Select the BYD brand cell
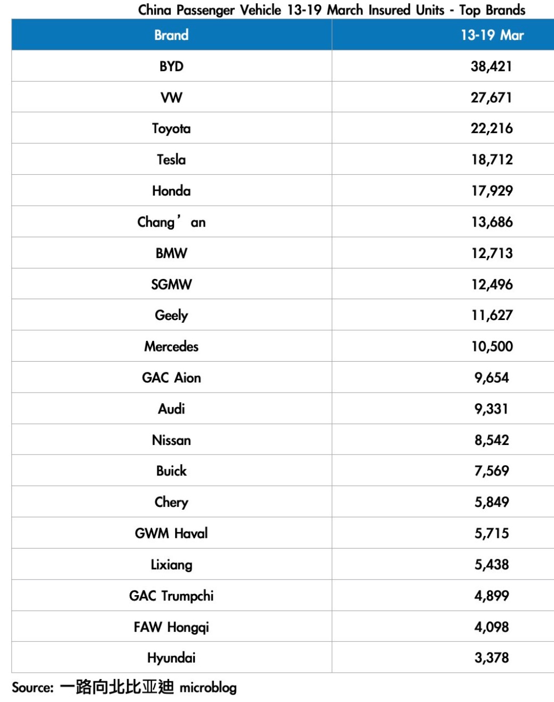Viewport: 554px width, 702px height. 171,66
